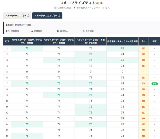Click total 298 in bib 9 row
160x139 pixels.
(144, 95)
